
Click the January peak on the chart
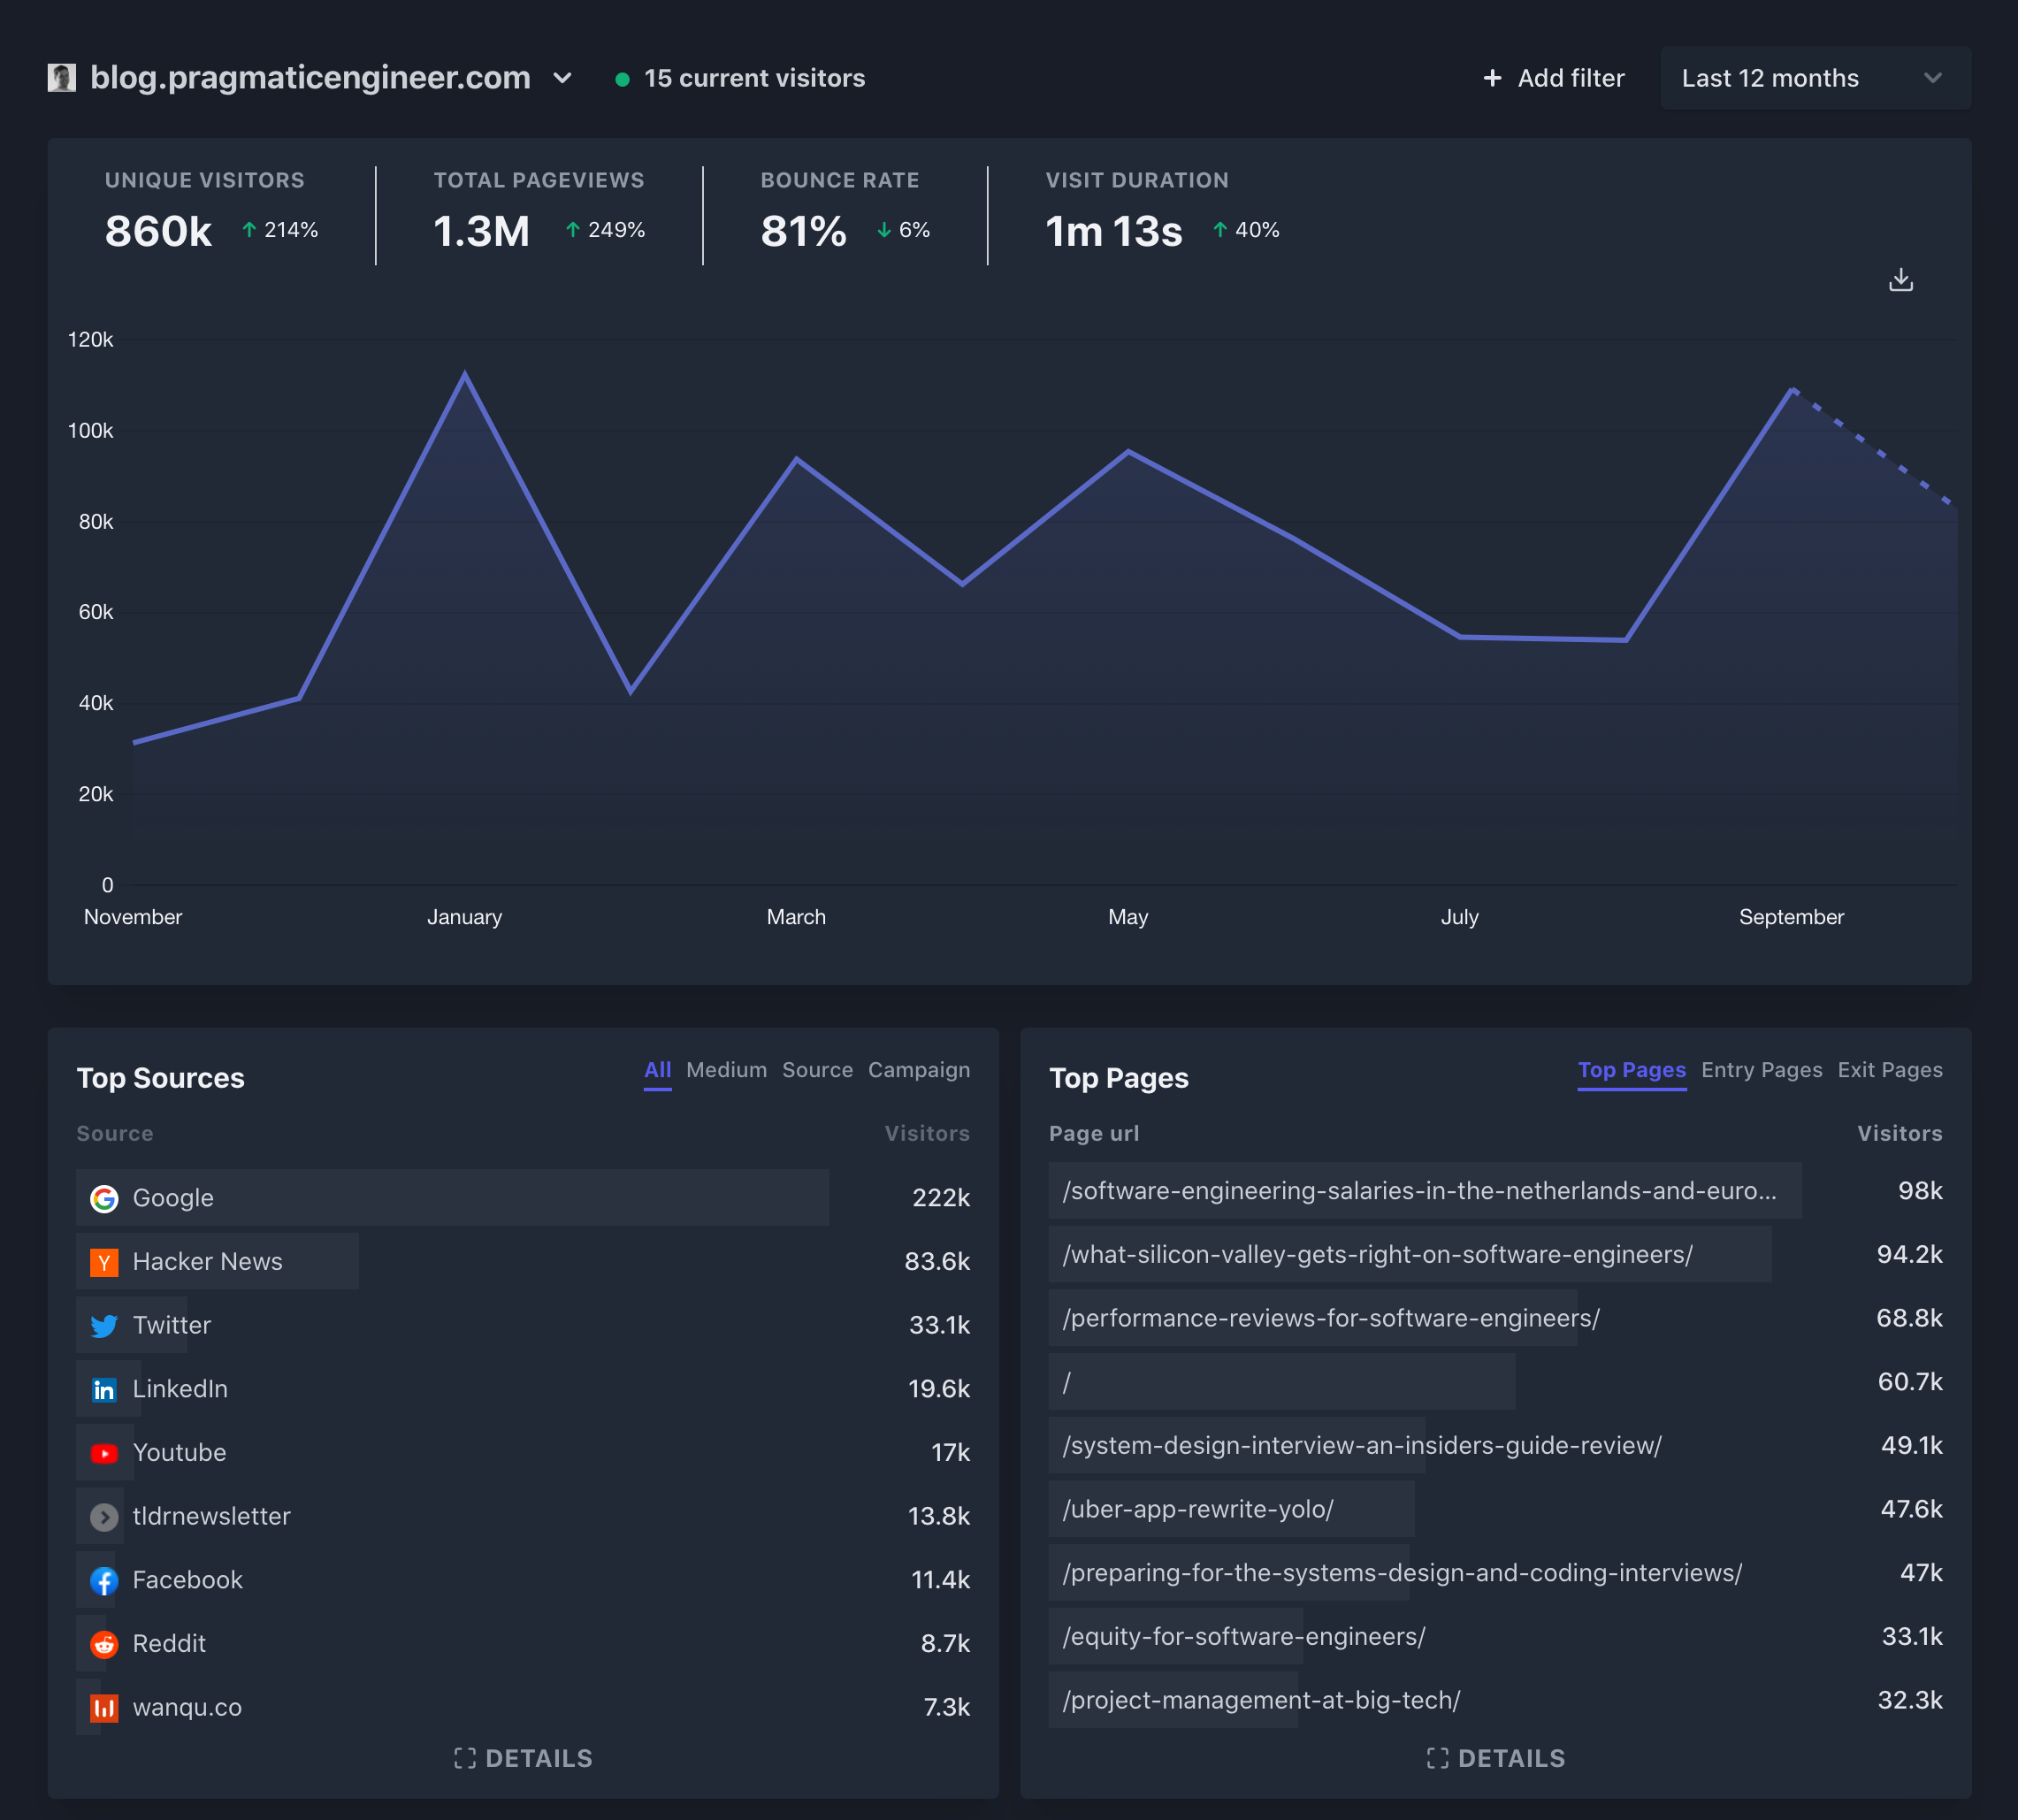pos(465,375)
